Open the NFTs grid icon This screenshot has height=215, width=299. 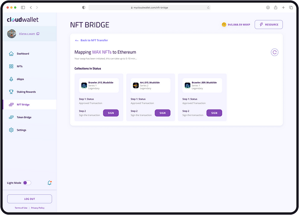[x=11, y=66]
